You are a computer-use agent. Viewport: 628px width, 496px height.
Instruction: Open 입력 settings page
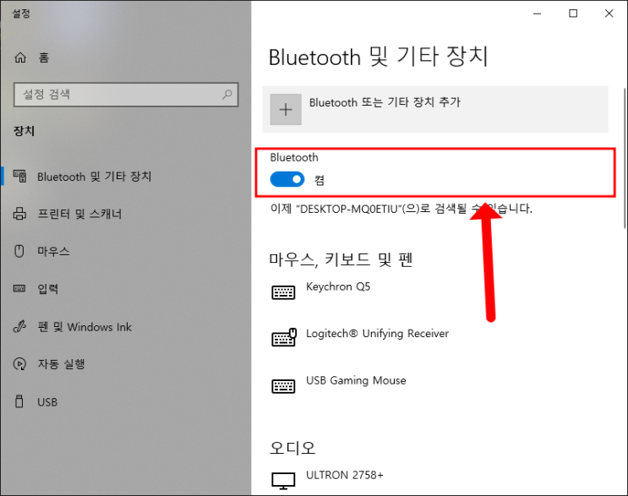(x=126, y=288)
